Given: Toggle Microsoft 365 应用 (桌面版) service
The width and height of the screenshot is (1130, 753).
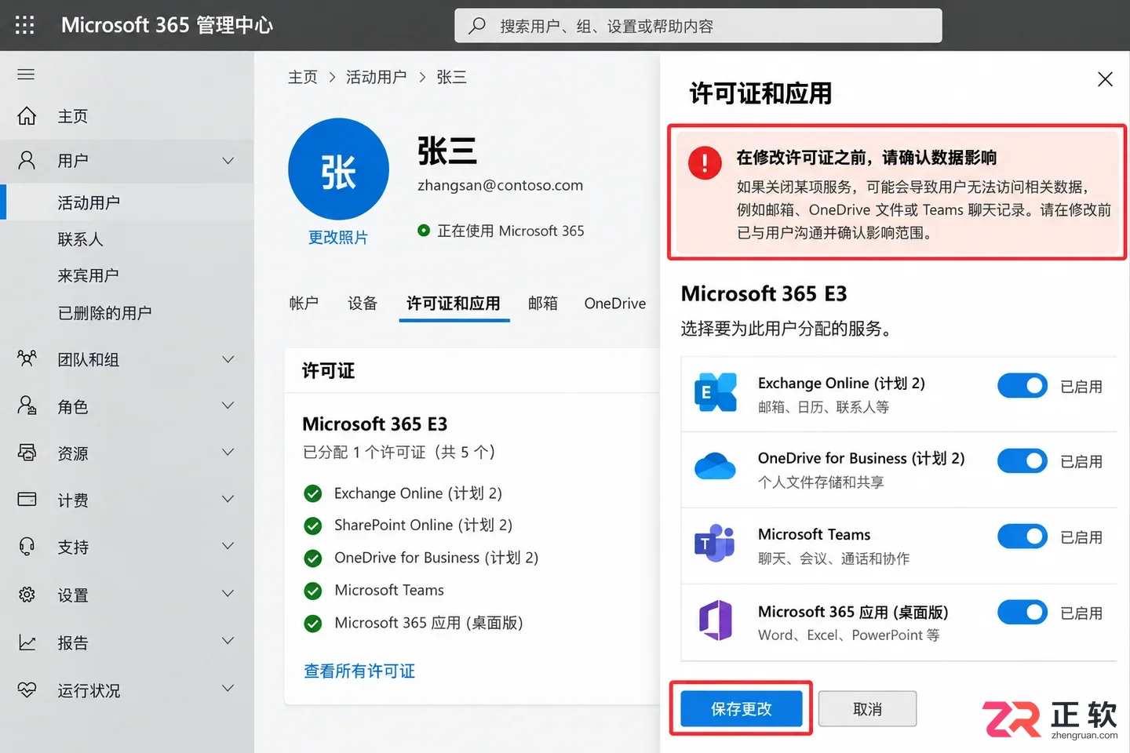Looking at the screenshot, I should click(1022, 612).
